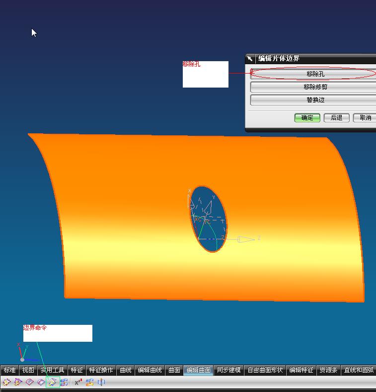Click the red outlined flat sheet icon
This screenshot has width=376, height=392.
pyautogui.click(x=30, y=382)
